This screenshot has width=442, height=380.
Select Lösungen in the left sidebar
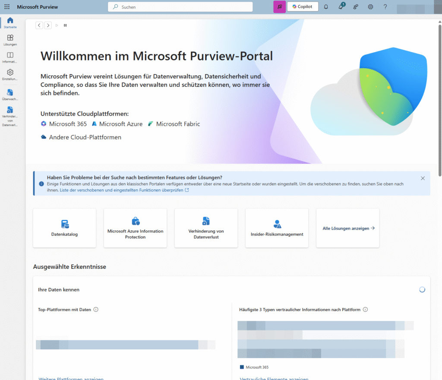pyautogui.click(x=9, y=40)
